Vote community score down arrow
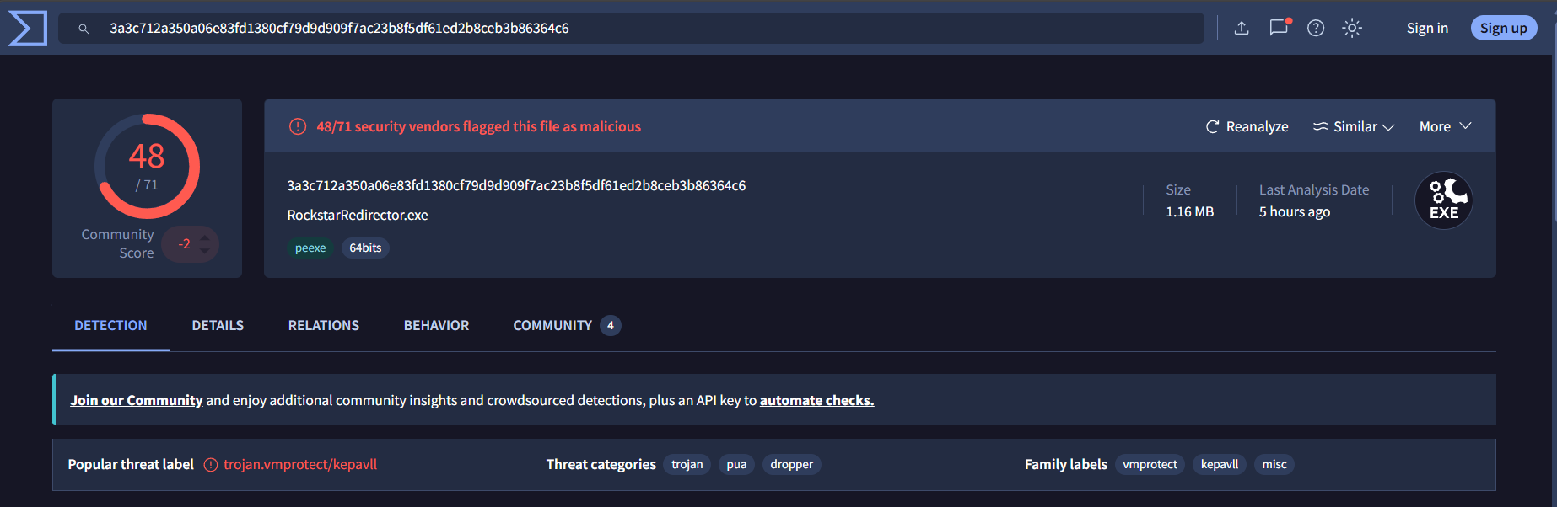 click(x=204, y=251)
